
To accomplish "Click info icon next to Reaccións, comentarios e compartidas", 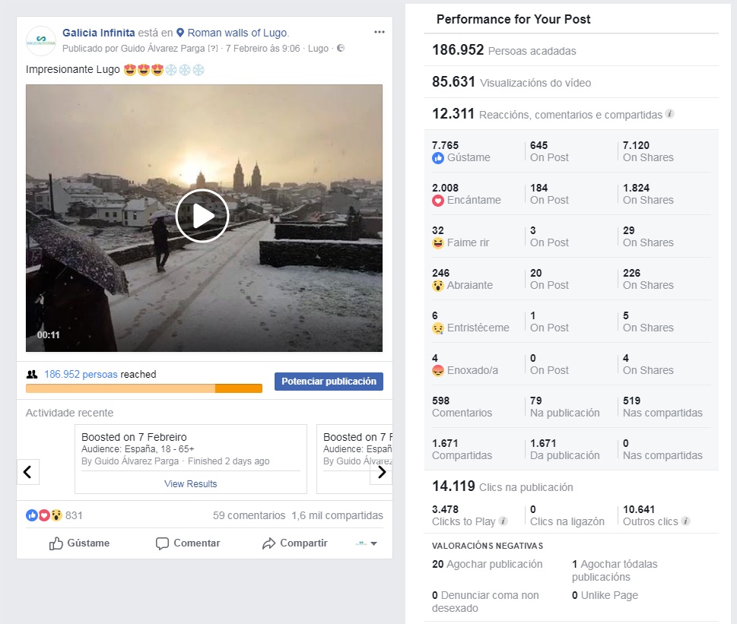I will (x=670, y=114).
